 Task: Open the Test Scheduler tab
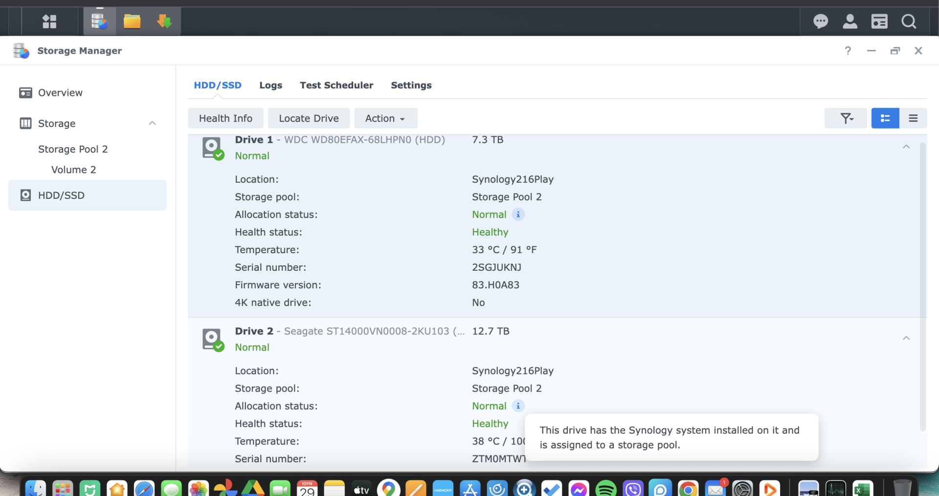pyautogui.click(x=336, y=85)
